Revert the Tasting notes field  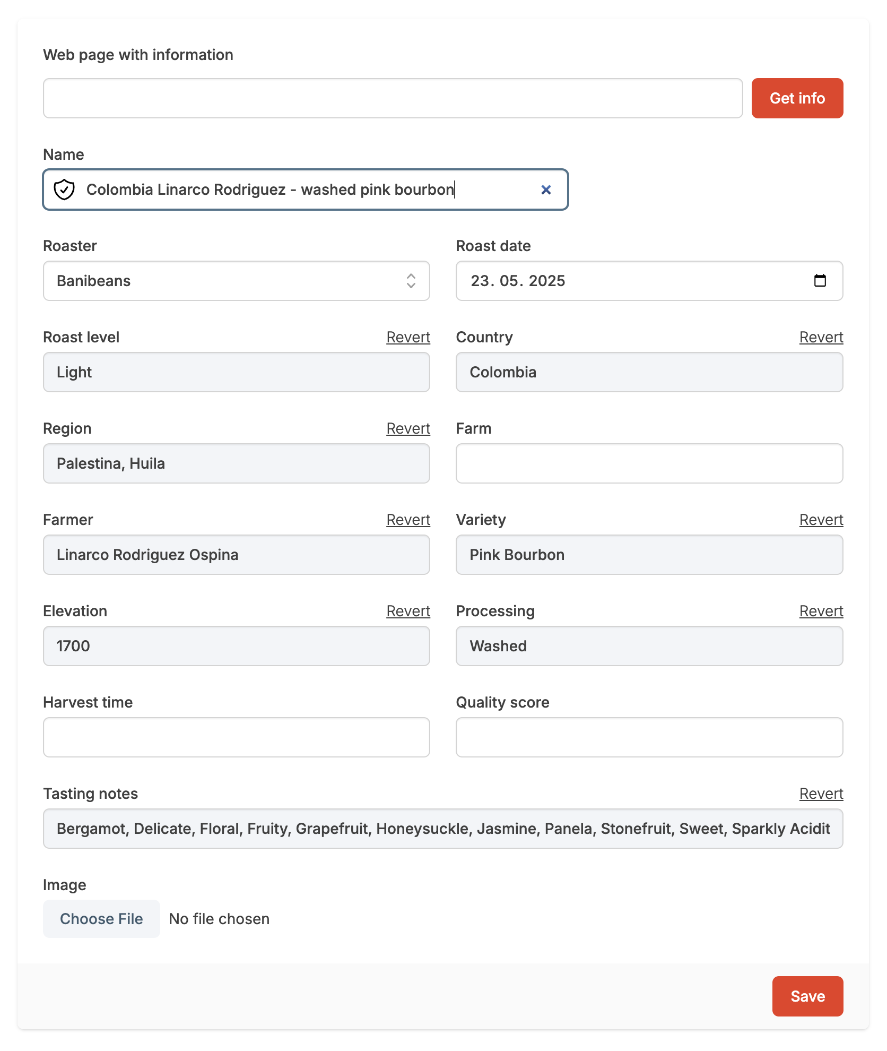click(821, 794)
